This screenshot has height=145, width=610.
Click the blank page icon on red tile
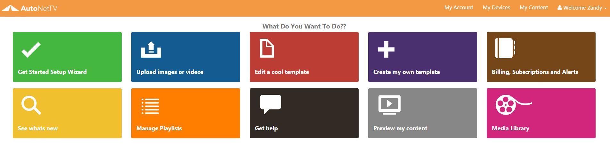(x=267, y=48)
